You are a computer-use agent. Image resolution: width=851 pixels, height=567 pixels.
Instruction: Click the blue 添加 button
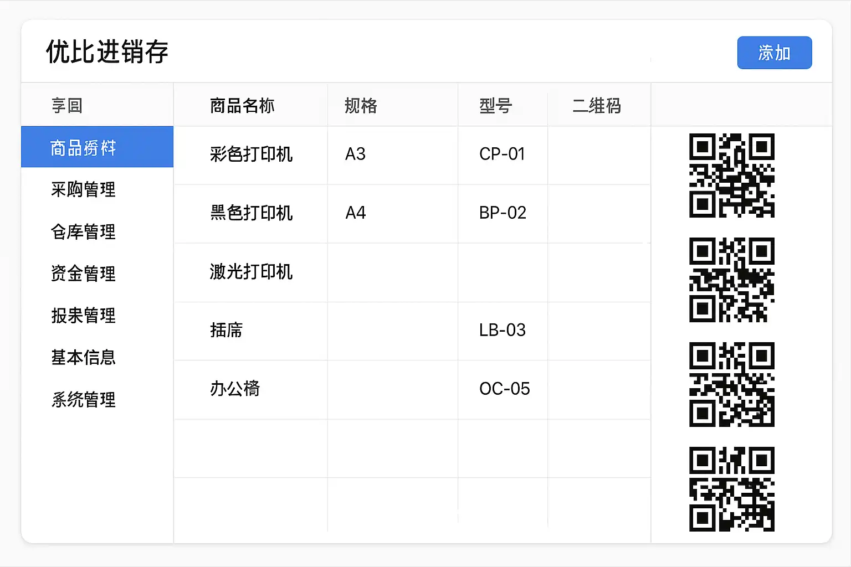(774, 53)
